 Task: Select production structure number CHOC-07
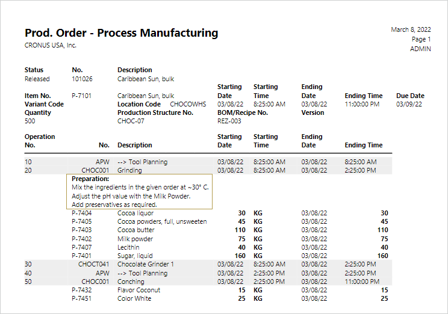coord(131,121)
